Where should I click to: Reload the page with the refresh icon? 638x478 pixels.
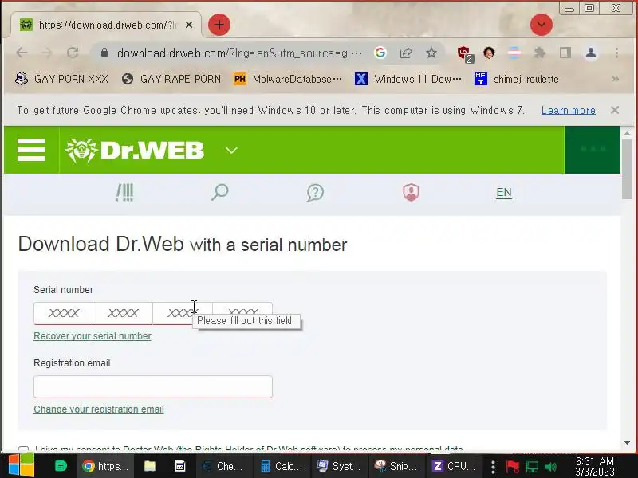(73, 53)
